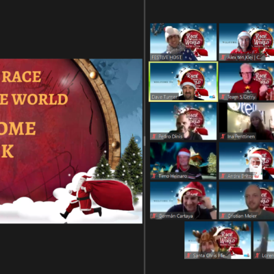274x274 pixels.
Task: Select the partially visible Loren participant tile
Action: pyautogui.click(x=264, y=240)
